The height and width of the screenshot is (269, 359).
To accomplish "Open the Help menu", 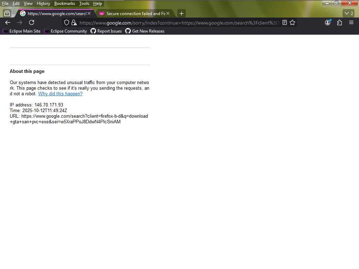I will pyautogui.click(x=97, y=4).
